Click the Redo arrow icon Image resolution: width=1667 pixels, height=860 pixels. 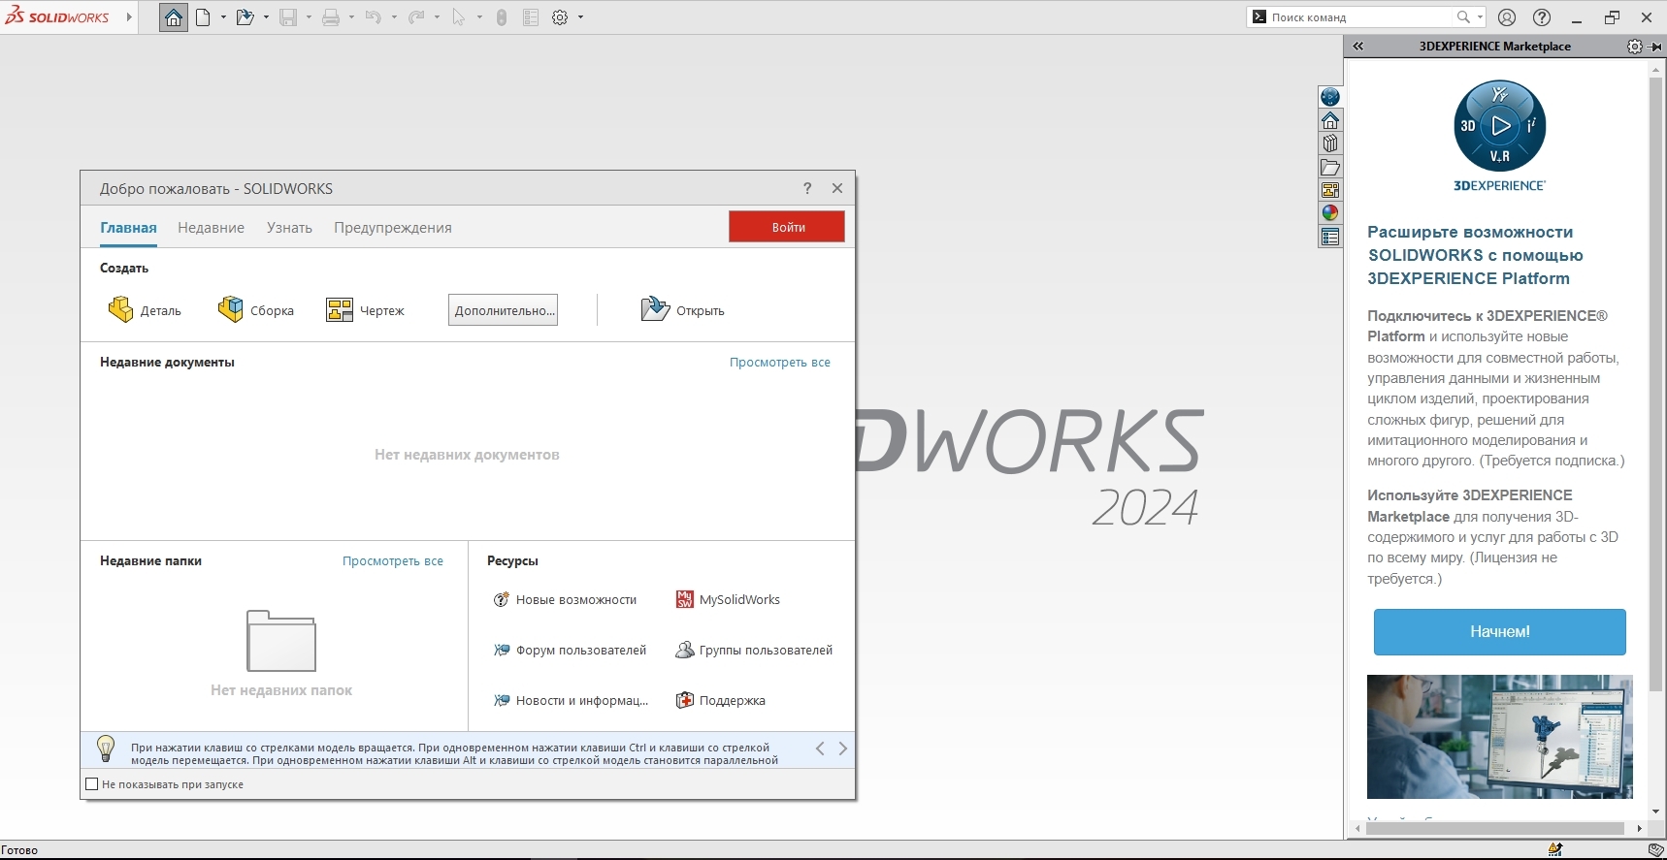[x=416, y=17]
